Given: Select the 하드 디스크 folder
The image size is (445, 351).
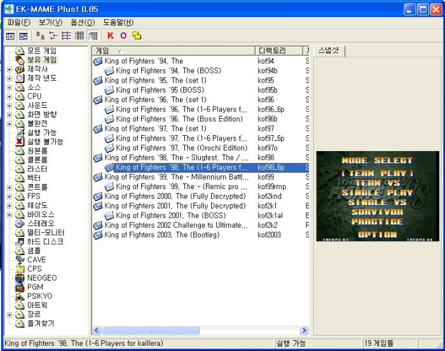Looking at the screenshot, I should click(x=45, y=242).
